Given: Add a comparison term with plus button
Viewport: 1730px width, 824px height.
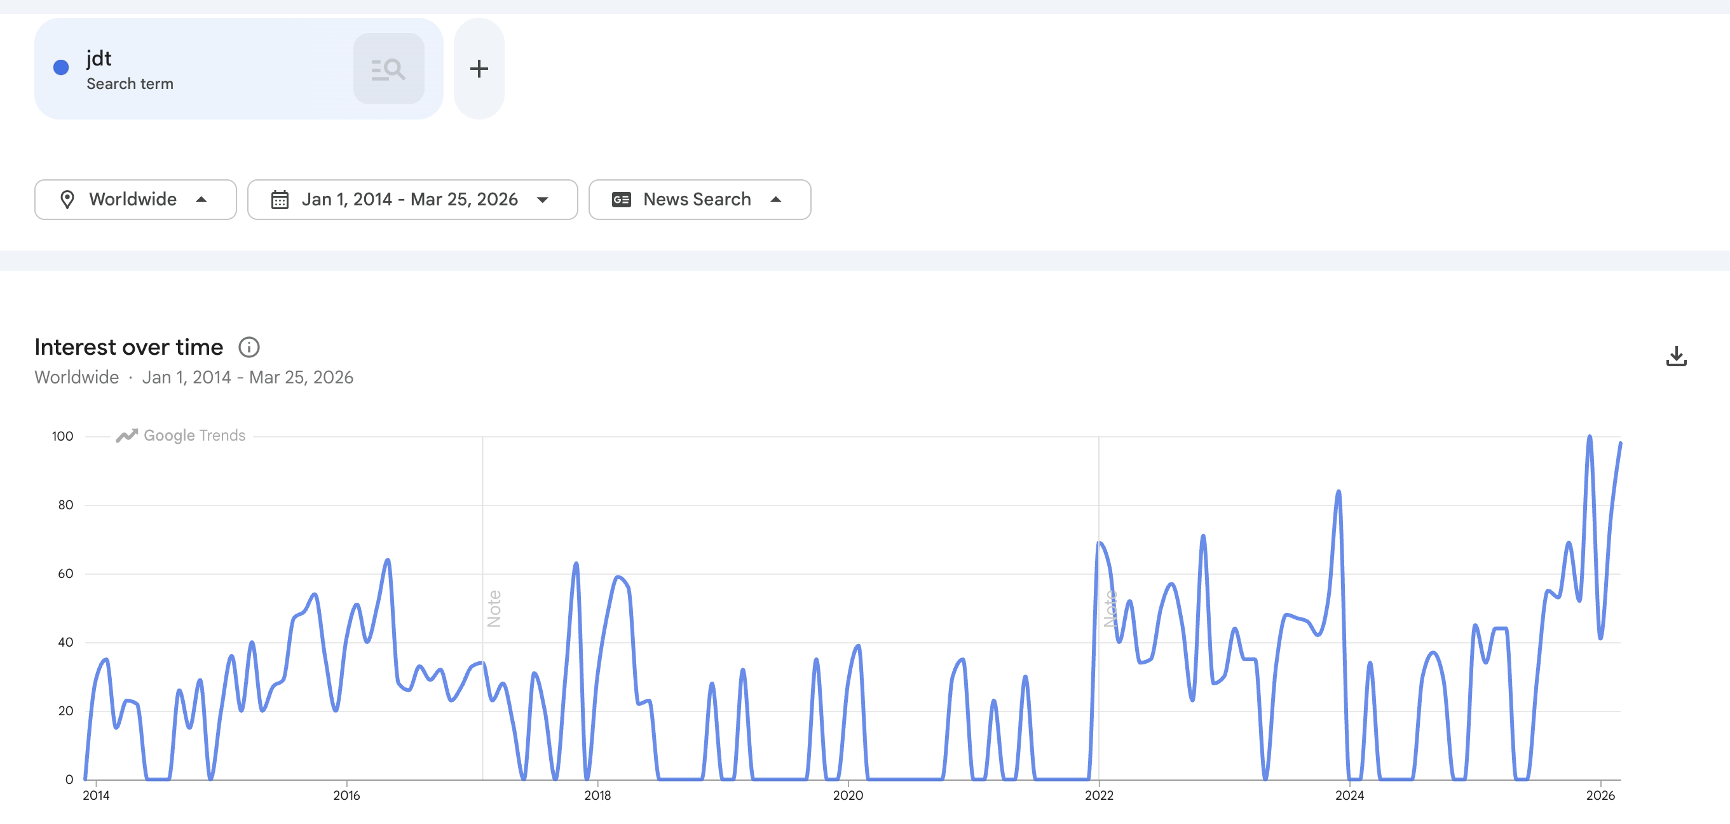Looking at the screenshot, I should click(479, 69).
